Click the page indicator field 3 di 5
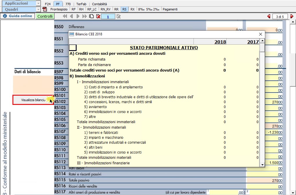This screenshot has height=195, width=296. tap(280, 17)
